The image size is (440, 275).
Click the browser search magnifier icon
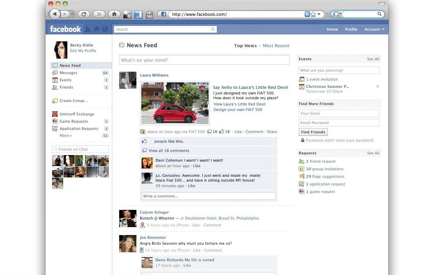click(380, 14)
